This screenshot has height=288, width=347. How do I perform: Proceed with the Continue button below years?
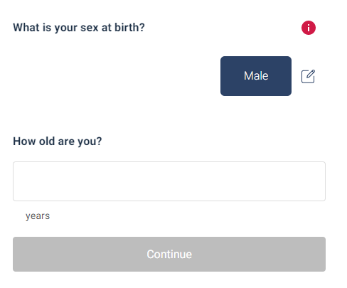[169, 254]
